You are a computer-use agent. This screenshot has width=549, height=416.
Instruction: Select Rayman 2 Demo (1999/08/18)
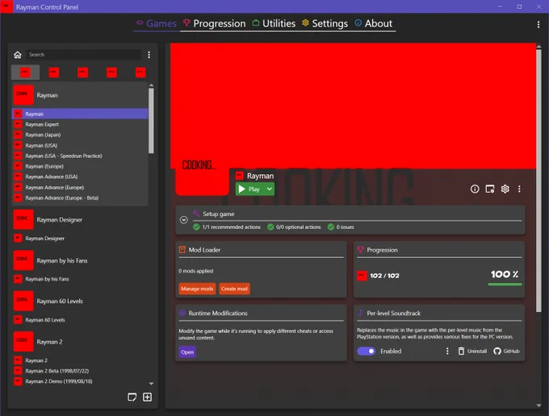click(80, 381)
